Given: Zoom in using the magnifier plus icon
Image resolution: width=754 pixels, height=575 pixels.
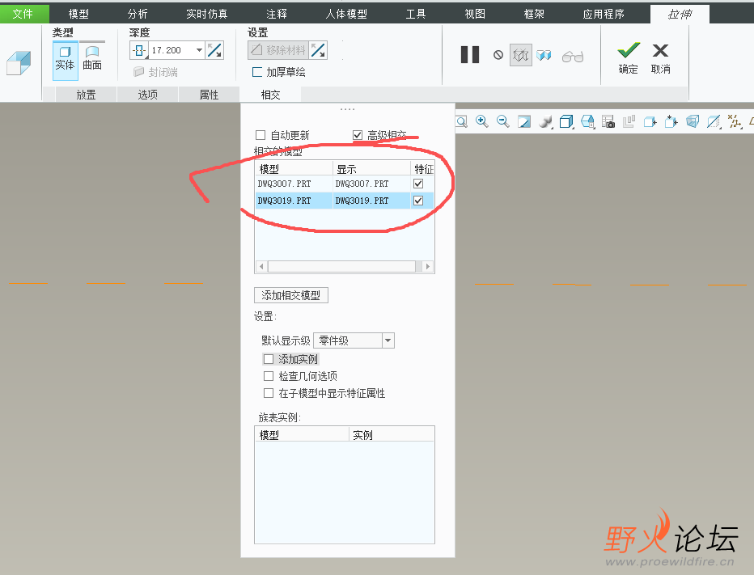Looking at the screenshot, I should (x=482, y=121).
